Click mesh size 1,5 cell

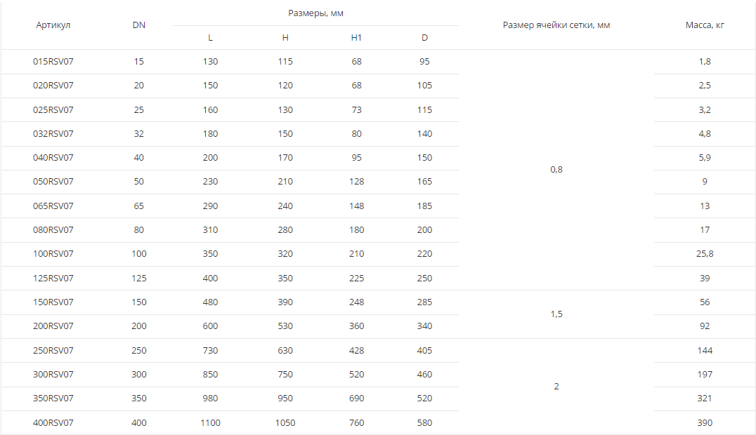pos(556,314)
